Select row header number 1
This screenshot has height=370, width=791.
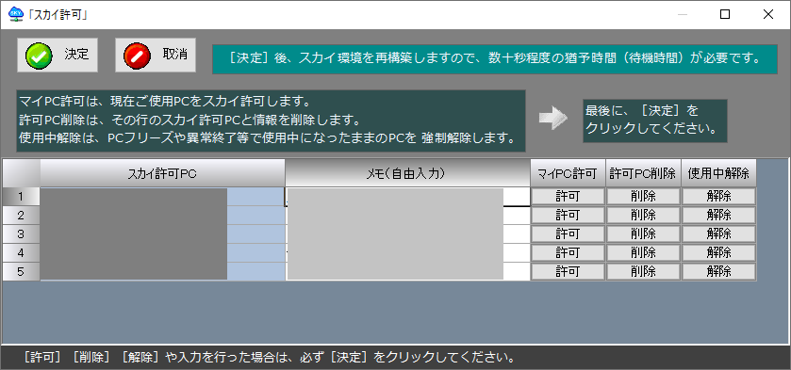coord(21,197)
